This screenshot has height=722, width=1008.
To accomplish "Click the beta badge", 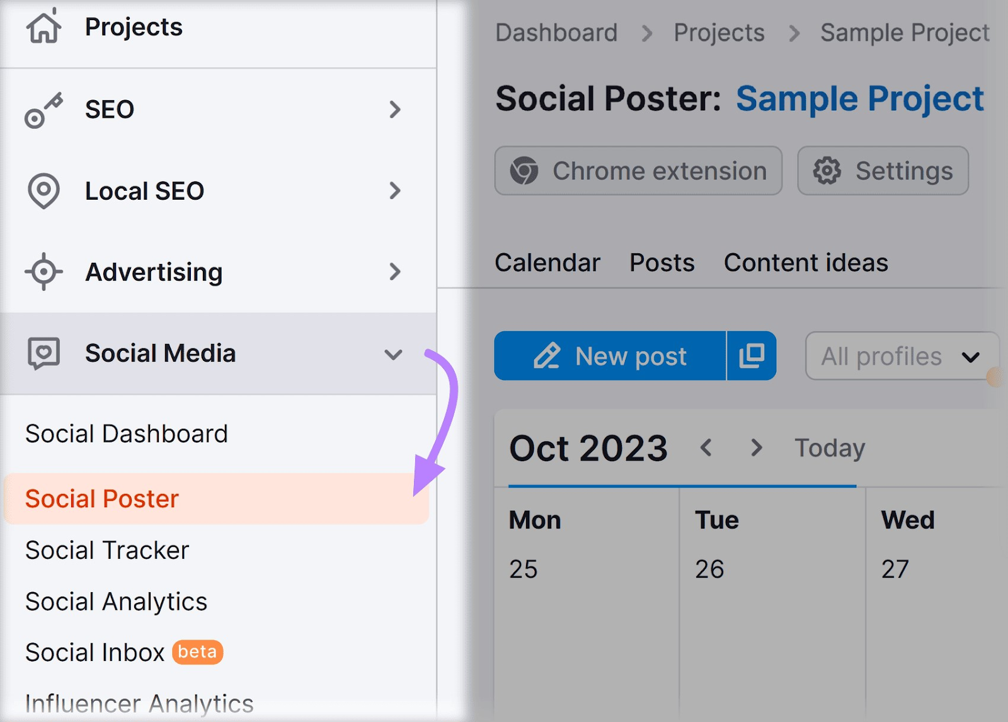I will click(x=198, y=652).
